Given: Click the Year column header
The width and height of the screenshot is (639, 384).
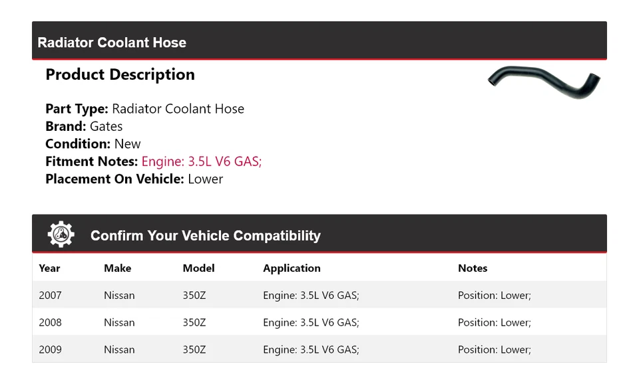Looking at the screenshot, I should (x=49, y=268).
